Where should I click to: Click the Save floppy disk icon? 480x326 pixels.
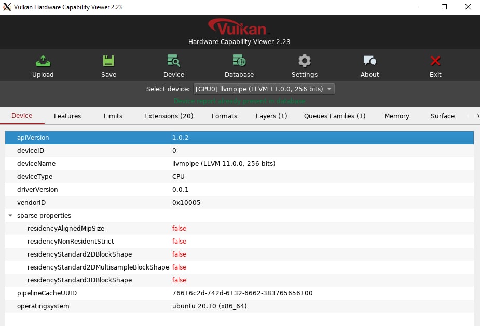point(108,61)
